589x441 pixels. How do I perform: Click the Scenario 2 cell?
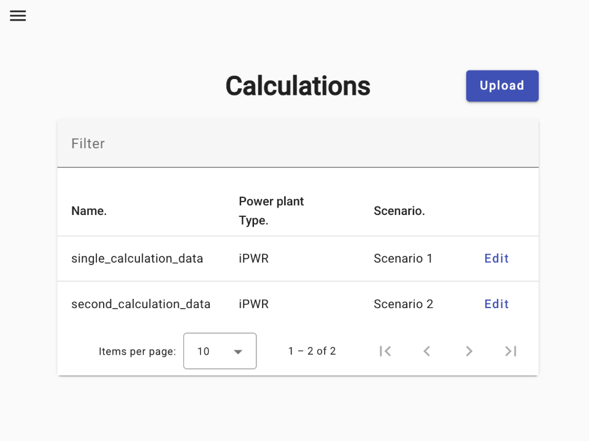point(404,304)
